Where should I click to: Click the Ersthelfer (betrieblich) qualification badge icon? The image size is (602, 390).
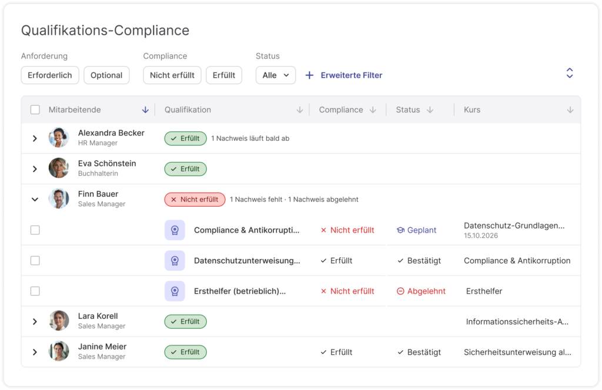click(175, 291)
